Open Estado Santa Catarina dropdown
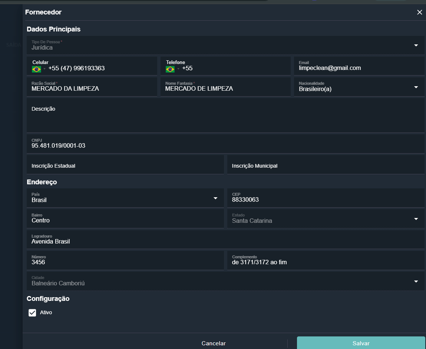426x349 pixels. tap(326, 219)
